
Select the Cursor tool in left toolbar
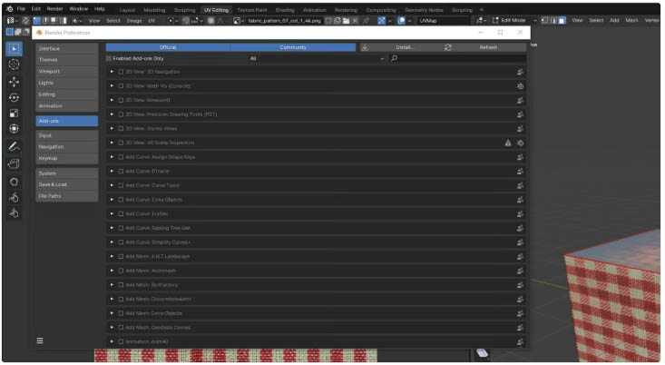[x=14, y=64]
